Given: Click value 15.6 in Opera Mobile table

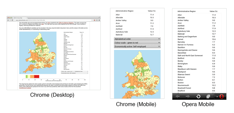Looking at the screenshot, I should pos(214,39).
